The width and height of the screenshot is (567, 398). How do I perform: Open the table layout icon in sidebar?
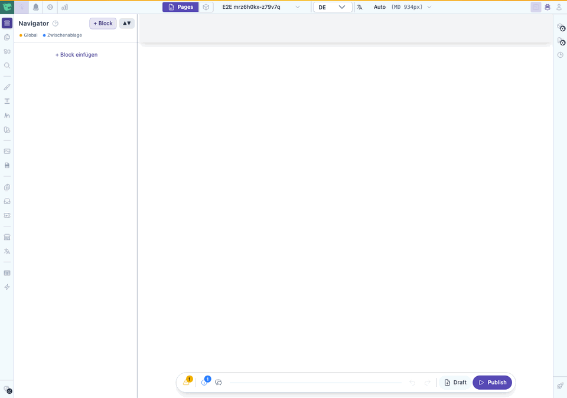[7, 273]
